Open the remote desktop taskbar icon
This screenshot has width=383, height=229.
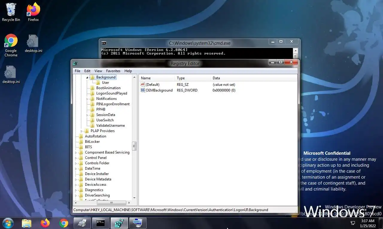pos(138,223)
